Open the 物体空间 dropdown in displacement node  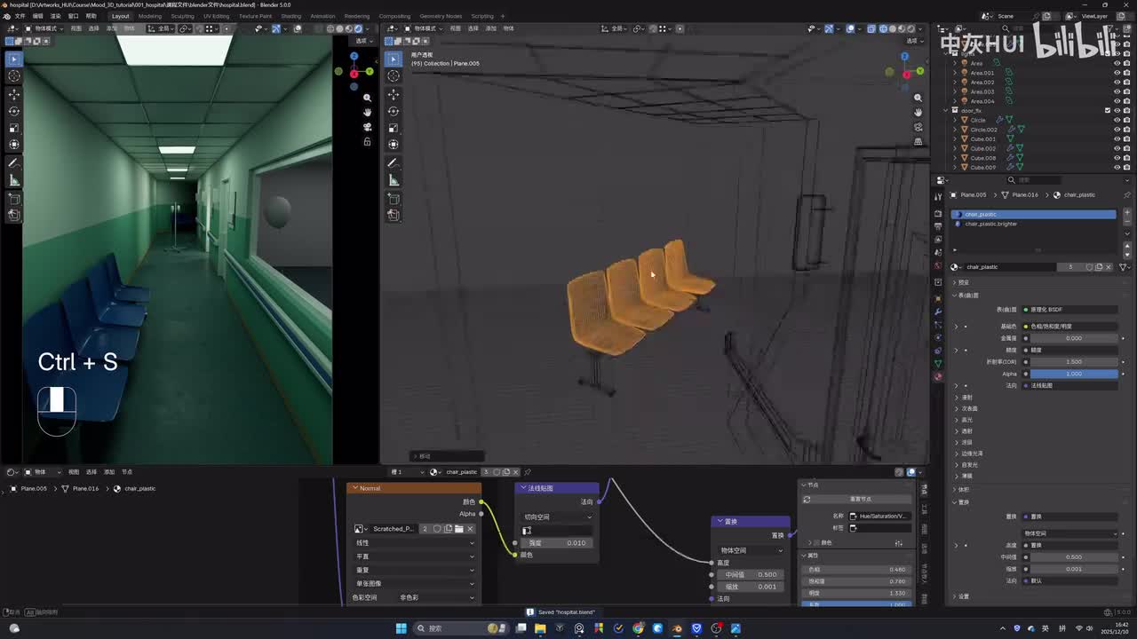tap(751, 550)
